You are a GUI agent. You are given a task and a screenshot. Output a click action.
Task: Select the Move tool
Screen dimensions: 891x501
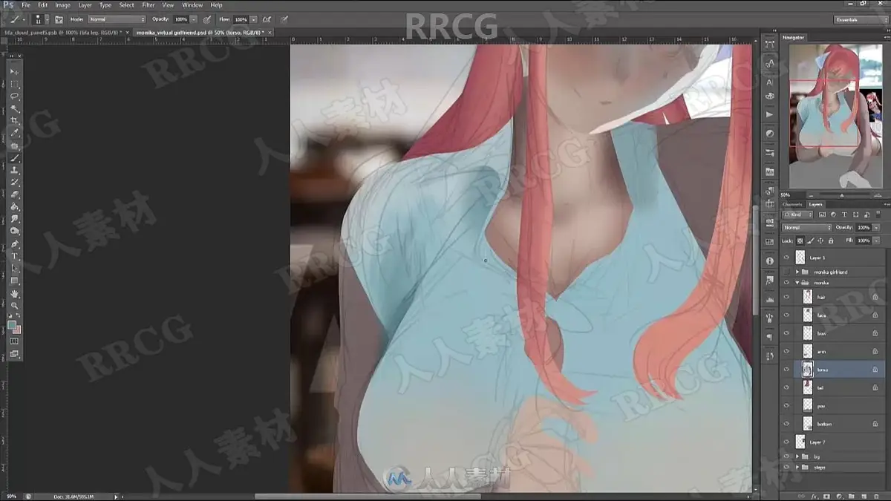tap(14, 72)
